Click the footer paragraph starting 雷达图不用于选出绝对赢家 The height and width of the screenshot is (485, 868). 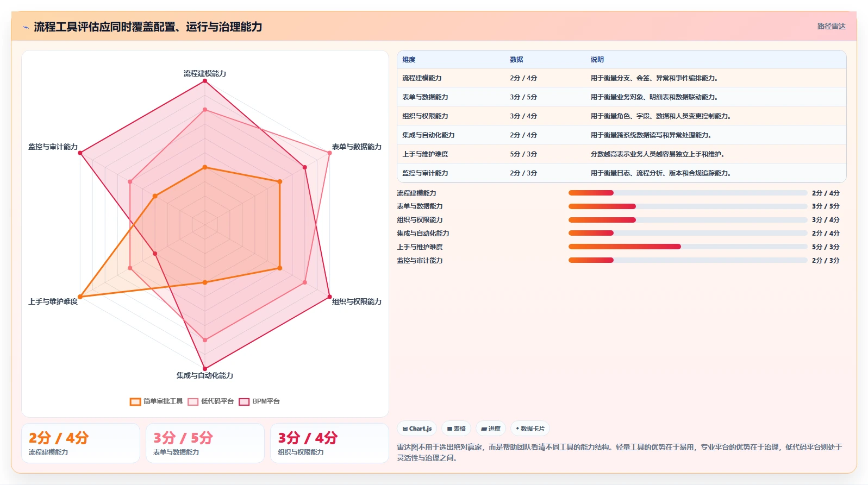click(x=620, y=452)
